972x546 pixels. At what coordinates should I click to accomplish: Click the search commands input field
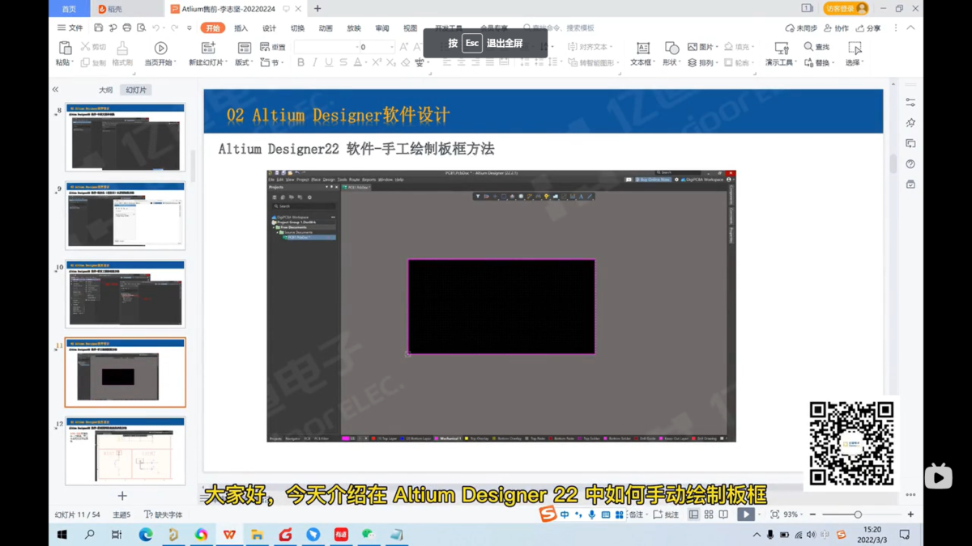click(x=559, y=28)
